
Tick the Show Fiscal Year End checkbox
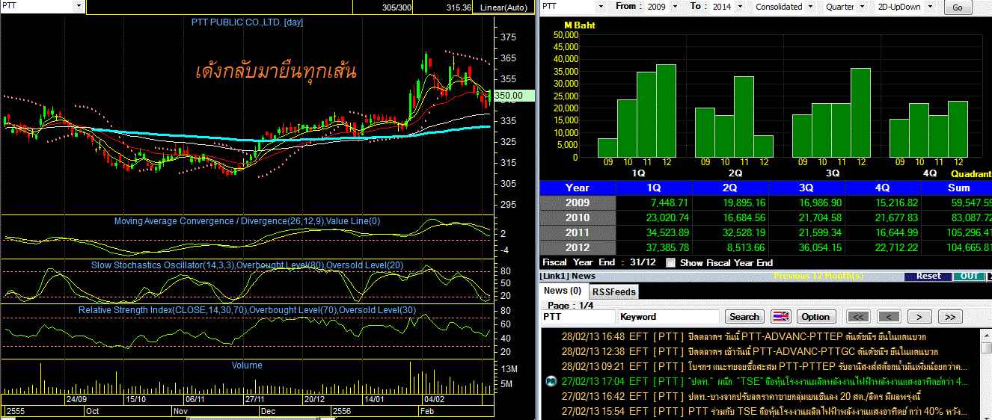tap(670, 262)
